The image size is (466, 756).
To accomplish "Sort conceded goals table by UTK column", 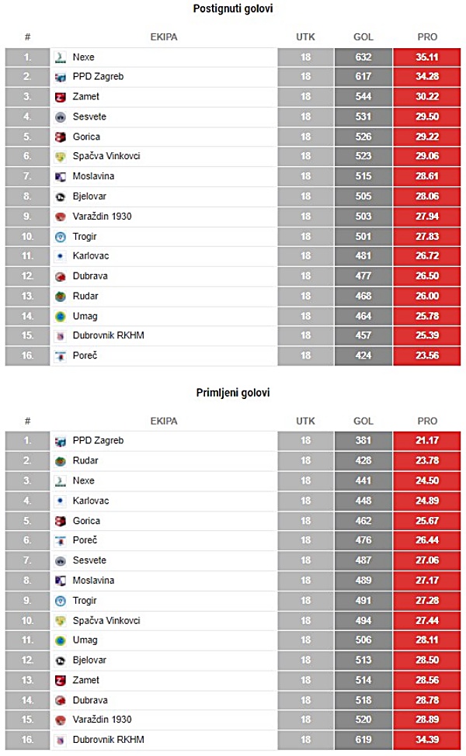I will pos(305,421).
